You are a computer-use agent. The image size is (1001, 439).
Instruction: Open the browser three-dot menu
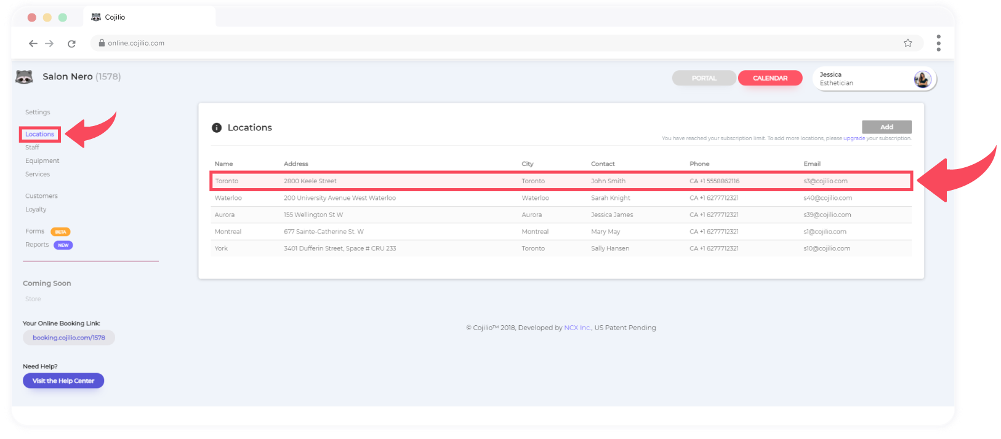click(x=938, y=43)
